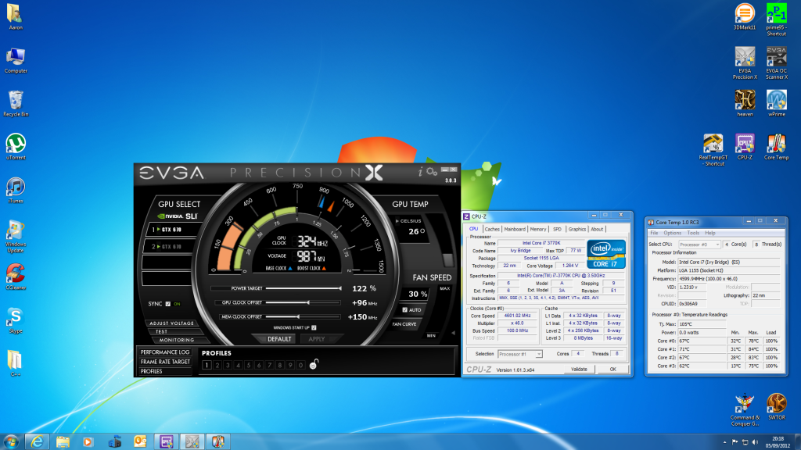Click the Internet Explorer taskbar icon

37,441
